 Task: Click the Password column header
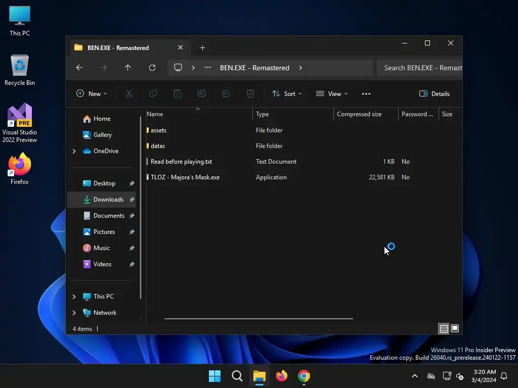tap(418, 114)
